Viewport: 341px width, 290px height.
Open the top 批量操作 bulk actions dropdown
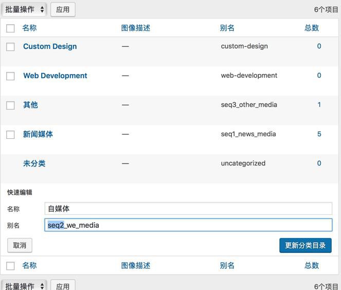pyautogui.click(x=25, y=9)
